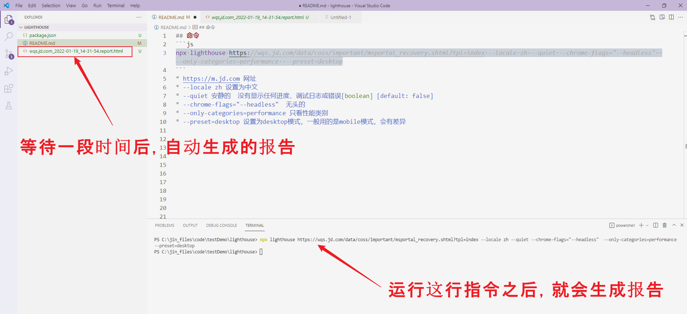Switch to the Untitled-1 tab
Screen dimensions: 687x314
click(x=340, y=17)
